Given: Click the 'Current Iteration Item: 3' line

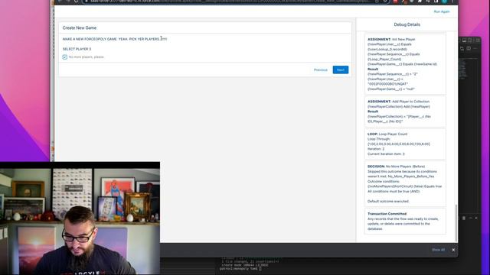Looking at the screenshot, I should [386, 154].
